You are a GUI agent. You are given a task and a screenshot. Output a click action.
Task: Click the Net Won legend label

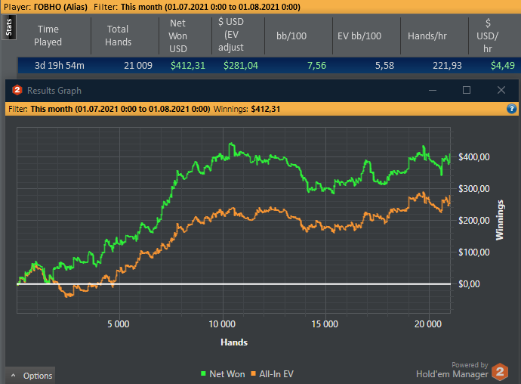pyautogui.click(x=227, y=374)
